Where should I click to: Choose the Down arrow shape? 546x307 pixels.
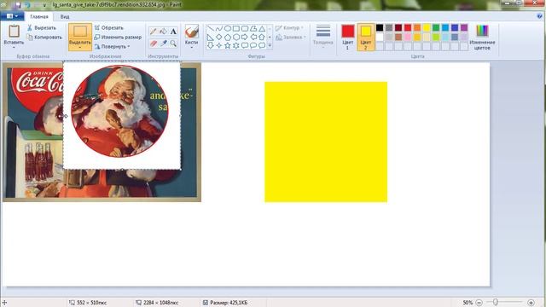[211, 45]
